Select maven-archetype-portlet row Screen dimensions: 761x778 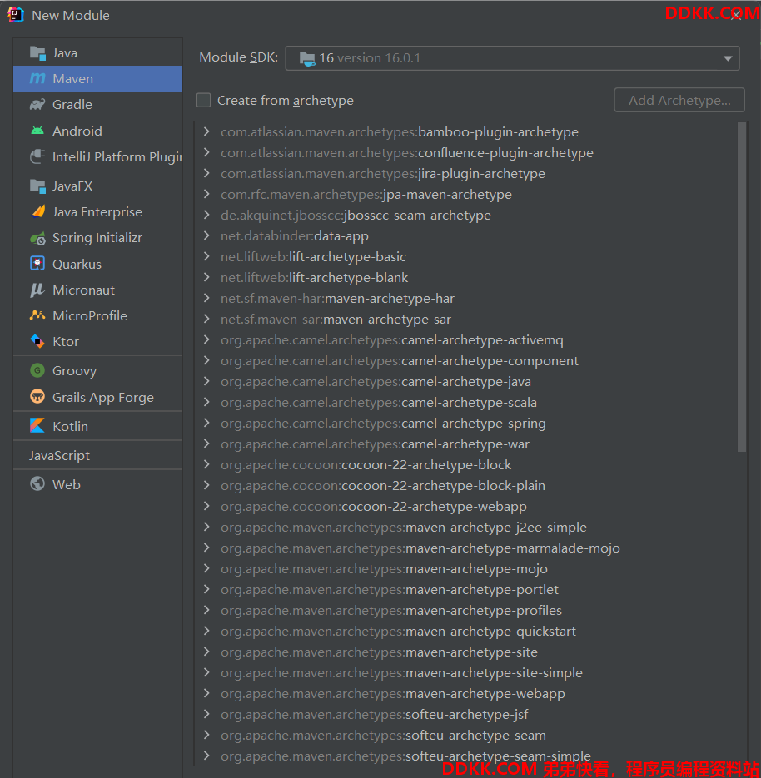point(465,589)
